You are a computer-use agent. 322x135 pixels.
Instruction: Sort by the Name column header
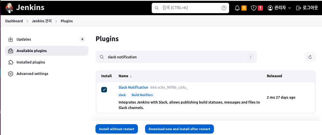[x=125, y=76]
